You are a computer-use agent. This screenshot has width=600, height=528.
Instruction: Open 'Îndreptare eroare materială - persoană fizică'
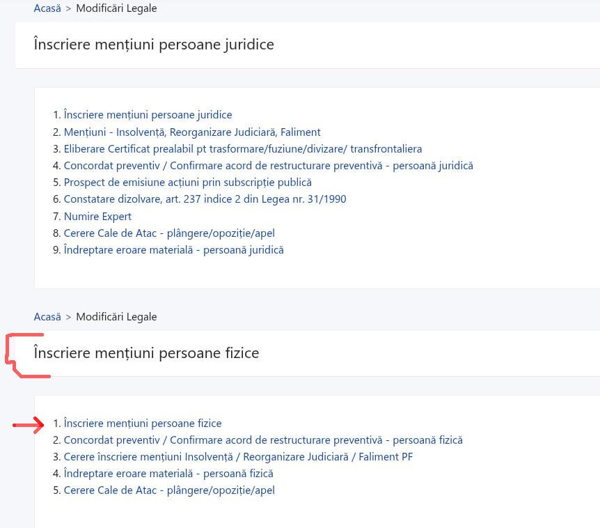click(x=168, y=474)
